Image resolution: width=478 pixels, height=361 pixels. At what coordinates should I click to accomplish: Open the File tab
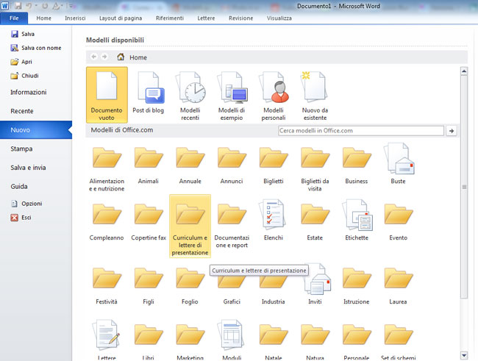14,18
